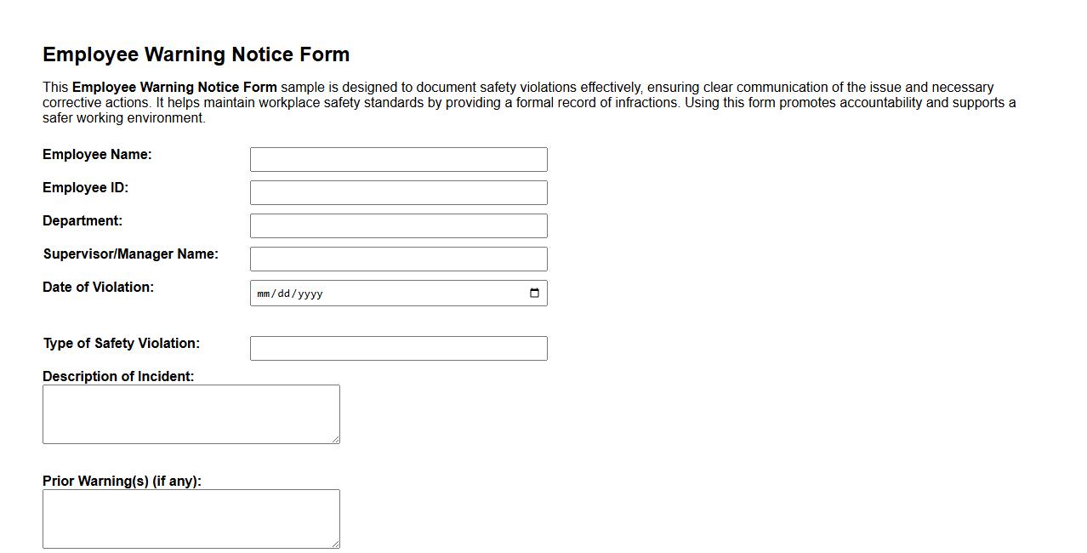This screenshot has width=1087, height=553.
Task: Click the mm segment of the date input
Action: tap(264, 294)
